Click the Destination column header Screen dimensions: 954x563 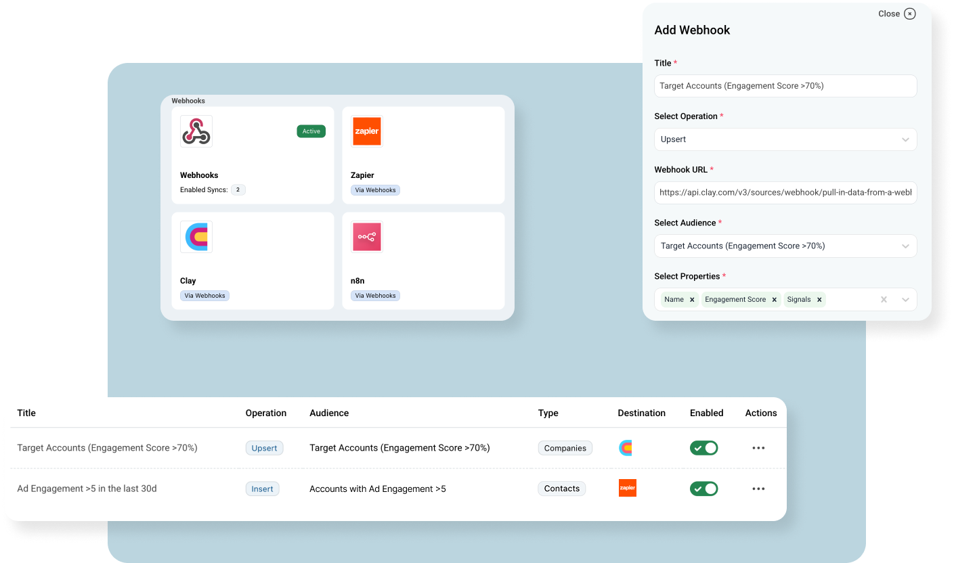click(x=642, y=413)
